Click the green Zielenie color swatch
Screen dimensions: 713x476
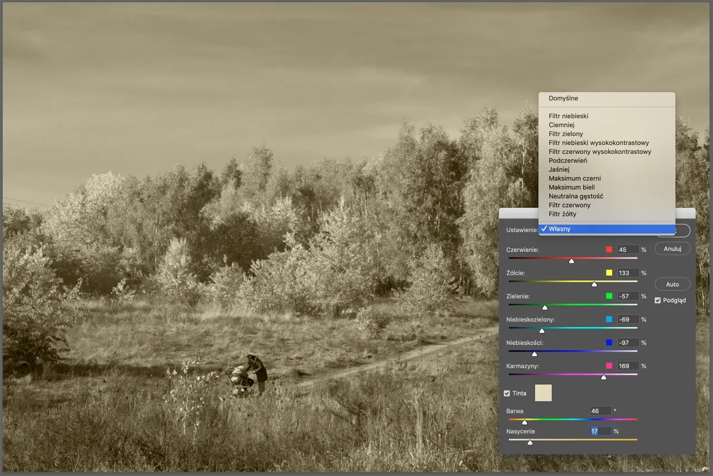click(x=609, y=297)
